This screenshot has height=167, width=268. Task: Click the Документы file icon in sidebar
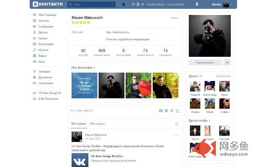point(34,77)
